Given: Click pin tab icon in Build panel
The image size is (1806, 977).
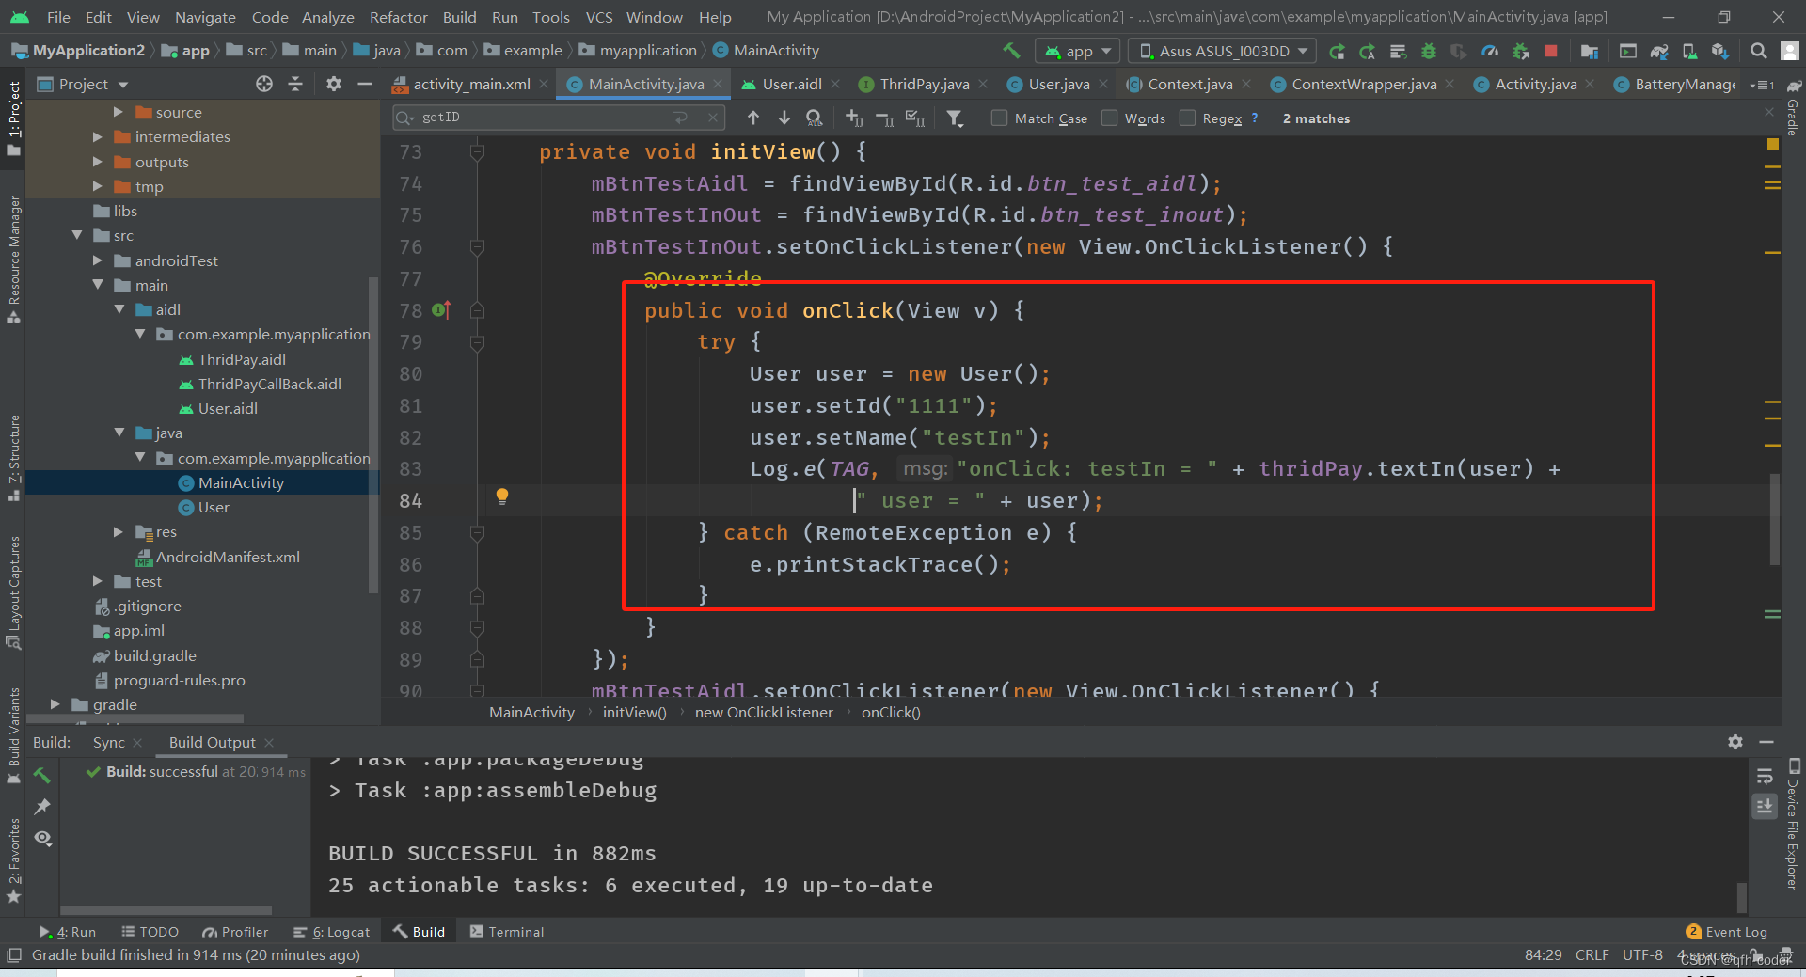Looking at the screenshot, I should tap(42, 807).
